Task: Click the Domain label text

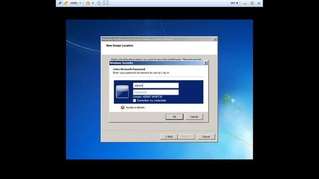Action: (x=148, y=97)
